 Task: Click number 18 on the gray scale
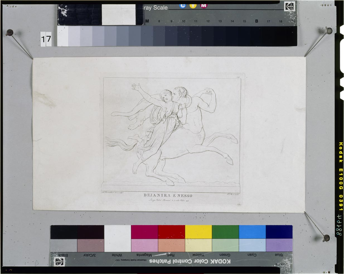(280, 21)
